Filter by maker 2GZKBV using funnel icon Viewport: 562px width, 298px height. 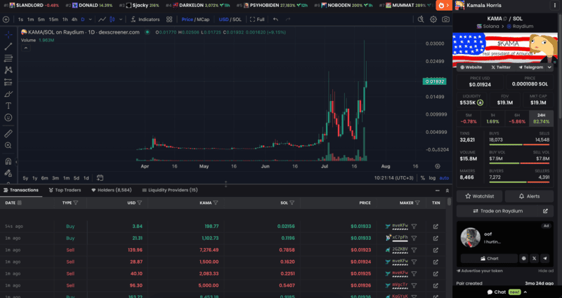tap(414, 250)
